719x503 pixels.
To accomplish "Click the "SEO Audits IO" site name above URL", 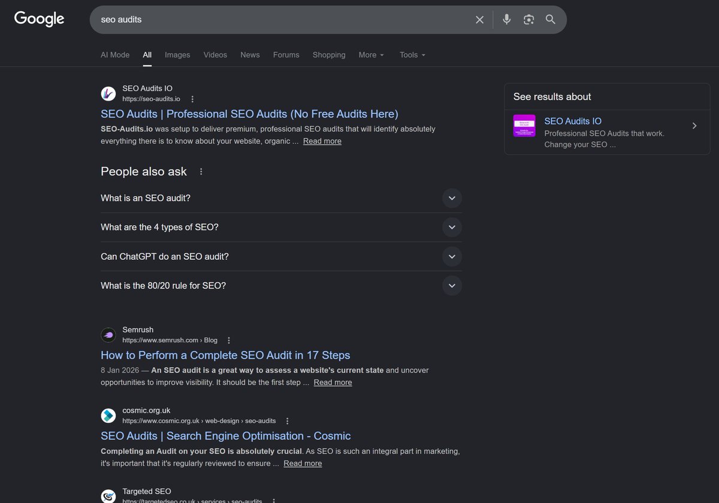I will tap(147, 89).
